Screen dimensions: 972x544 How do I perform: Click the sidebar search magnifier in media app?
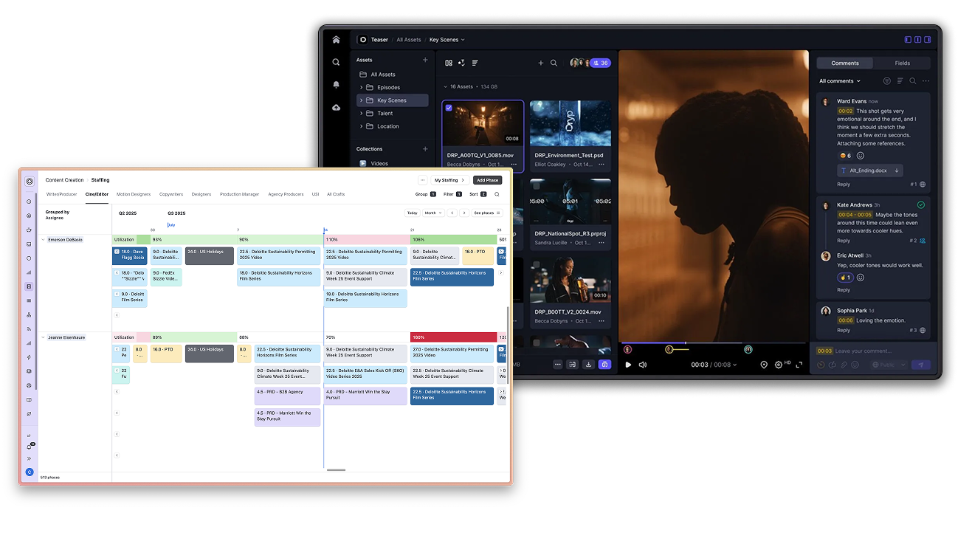pyautogui.click(x=336, y=63)
